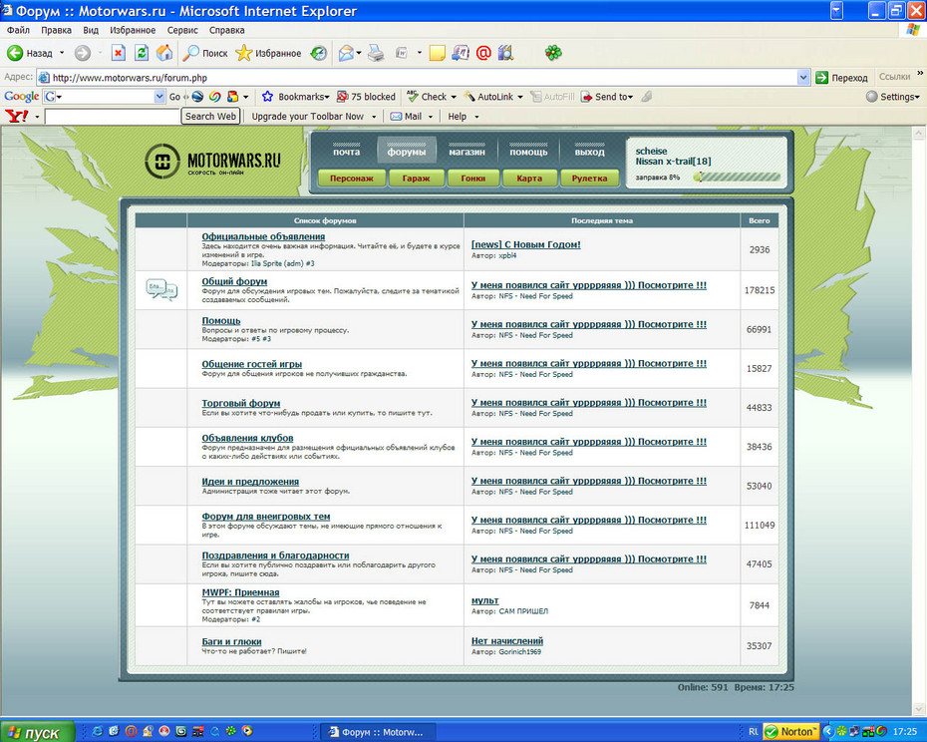Image resolution: width=927 pixels, height=742 pixels.
Task: Click the Персонаж button
Action: click(x=352, y=179)
